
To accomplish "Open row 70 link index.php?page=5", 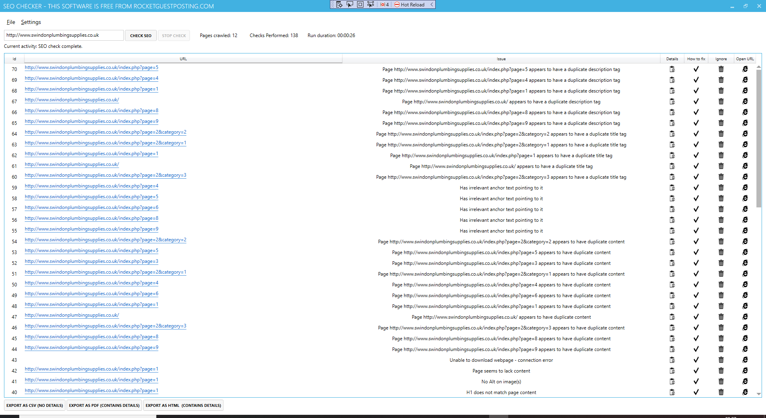I will click(x=91, y=67).
